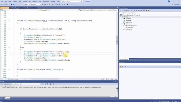Screen dimensions: 181x102
Task: Open the Debug configuration dropdown
Action: pyautogui.click(x=27, y=5)
